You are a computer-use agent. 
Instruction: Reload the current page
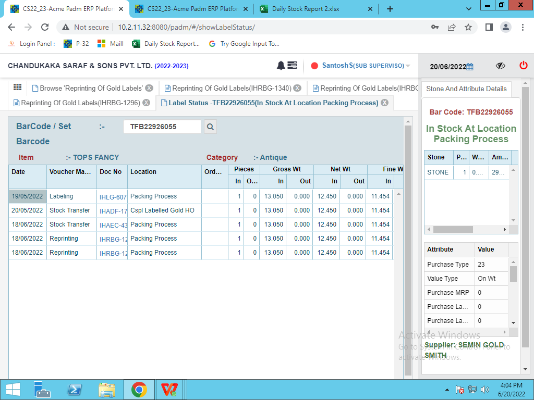coord(45,27)
